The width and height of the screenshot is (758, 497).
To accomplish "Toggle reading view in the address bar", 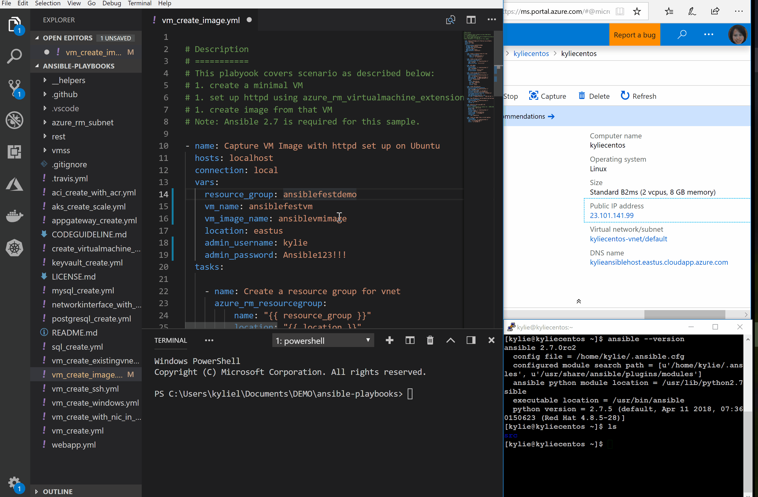I will [620, 11].
